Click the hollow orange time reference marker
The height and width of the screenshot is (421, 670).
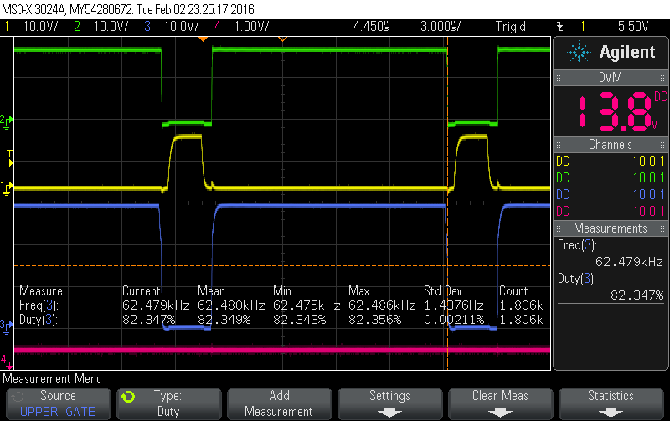tap(282, 39)
